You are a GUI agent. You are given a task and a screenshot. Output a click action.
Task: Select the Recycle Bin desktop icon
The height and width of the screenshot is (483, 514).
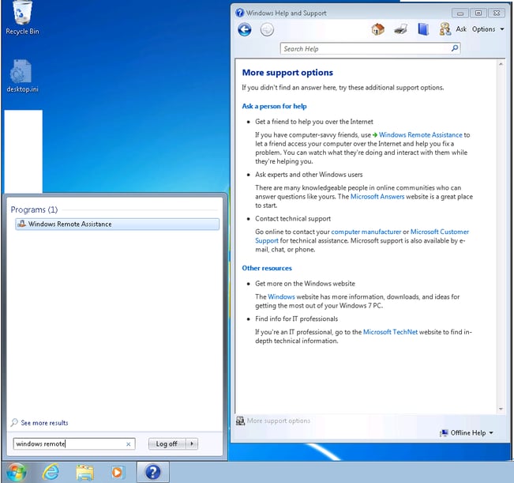[22, 18]
